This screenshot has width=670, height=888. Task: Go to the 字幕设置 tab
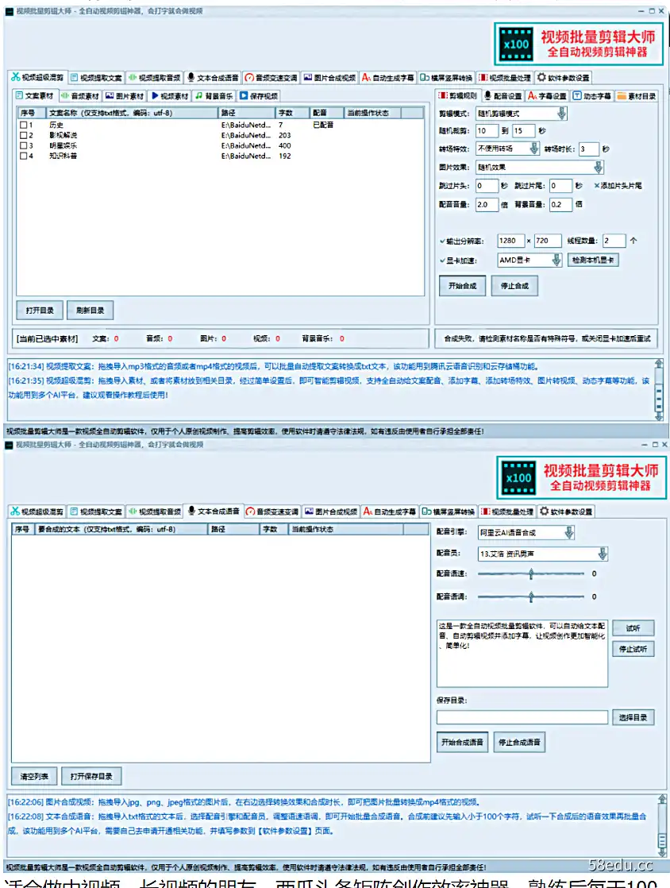pyautogui.click(x=548, y=96)
